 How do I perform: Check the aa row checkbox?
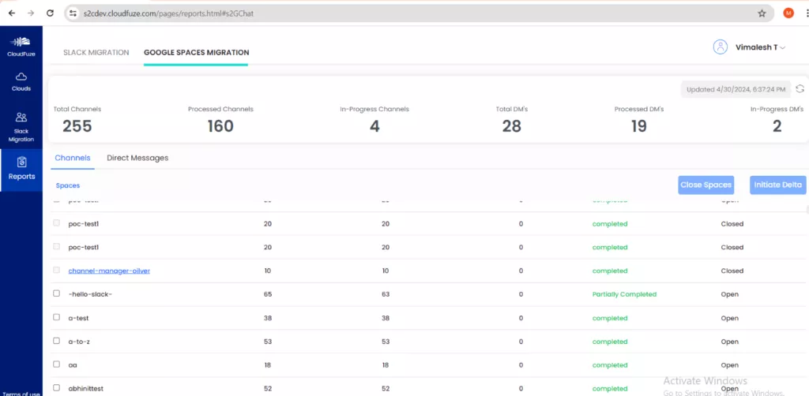coord(57,364)
